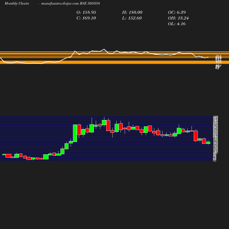This screenshot has height=229, width=229.
Task: Select the close price "C: 169.10"
Action: 86,18
